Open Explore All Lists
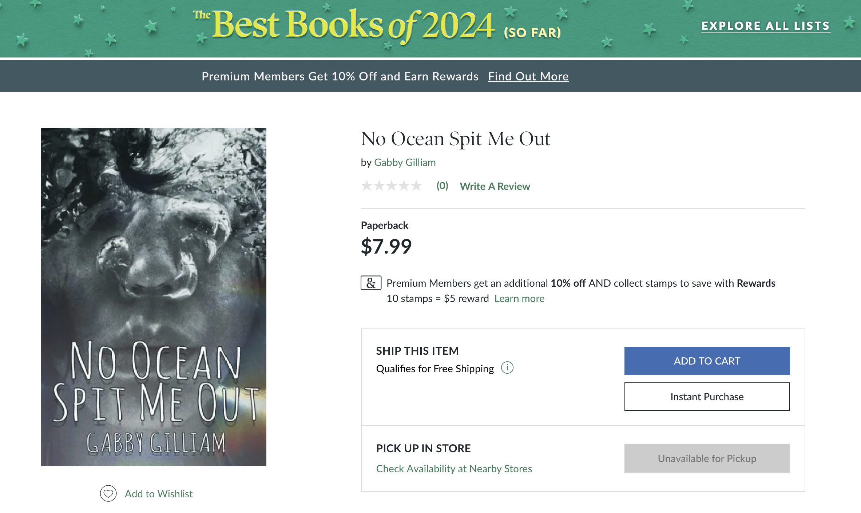This screenshot has height=513, width=861. pos(765,25)
